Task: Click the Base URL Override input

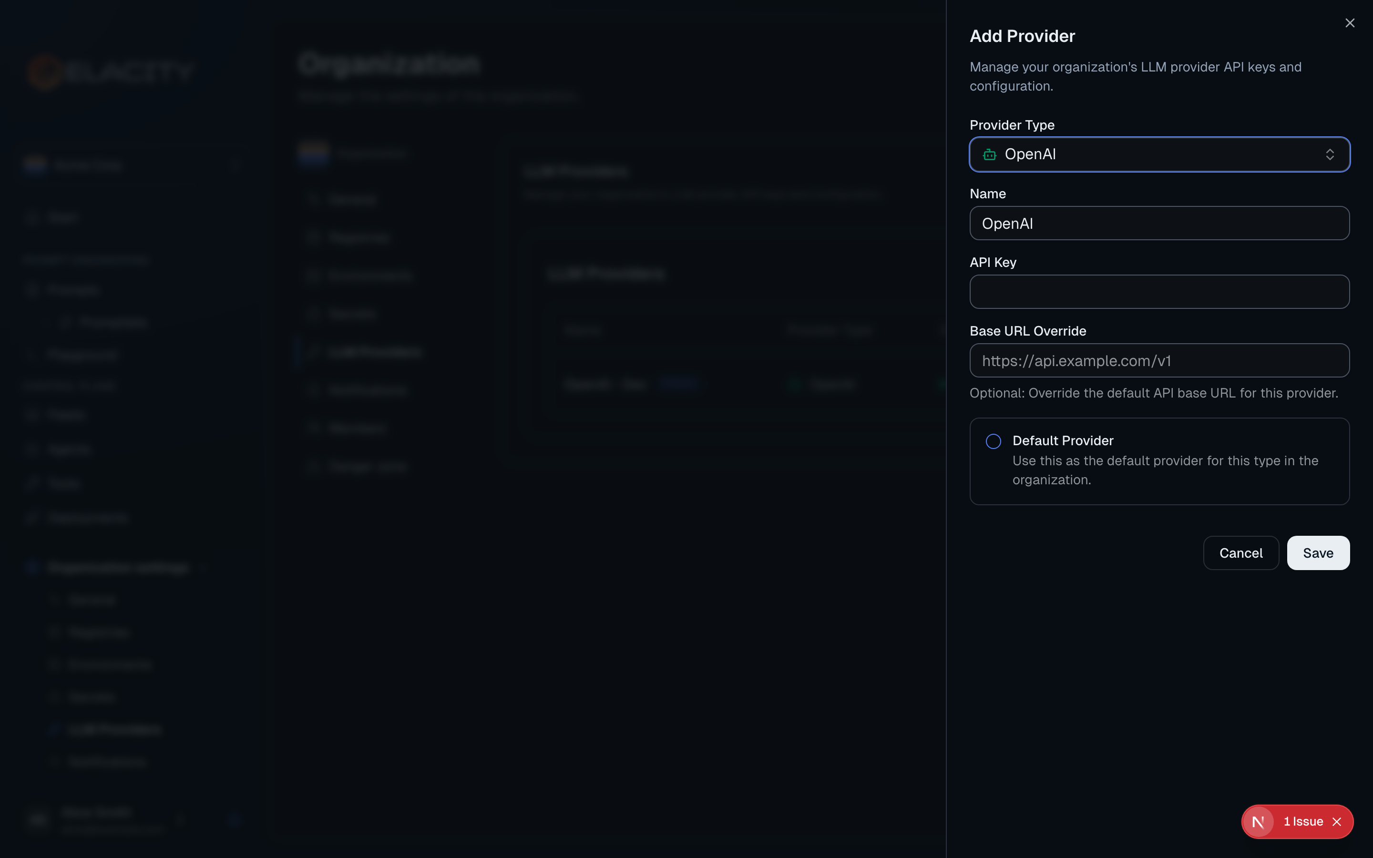Action: [1158, 360]
